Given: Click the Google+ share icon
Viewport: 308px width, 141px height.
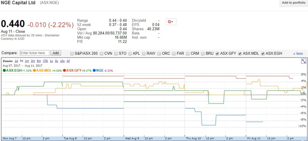Looking at the screenshot, I should 171,22.
